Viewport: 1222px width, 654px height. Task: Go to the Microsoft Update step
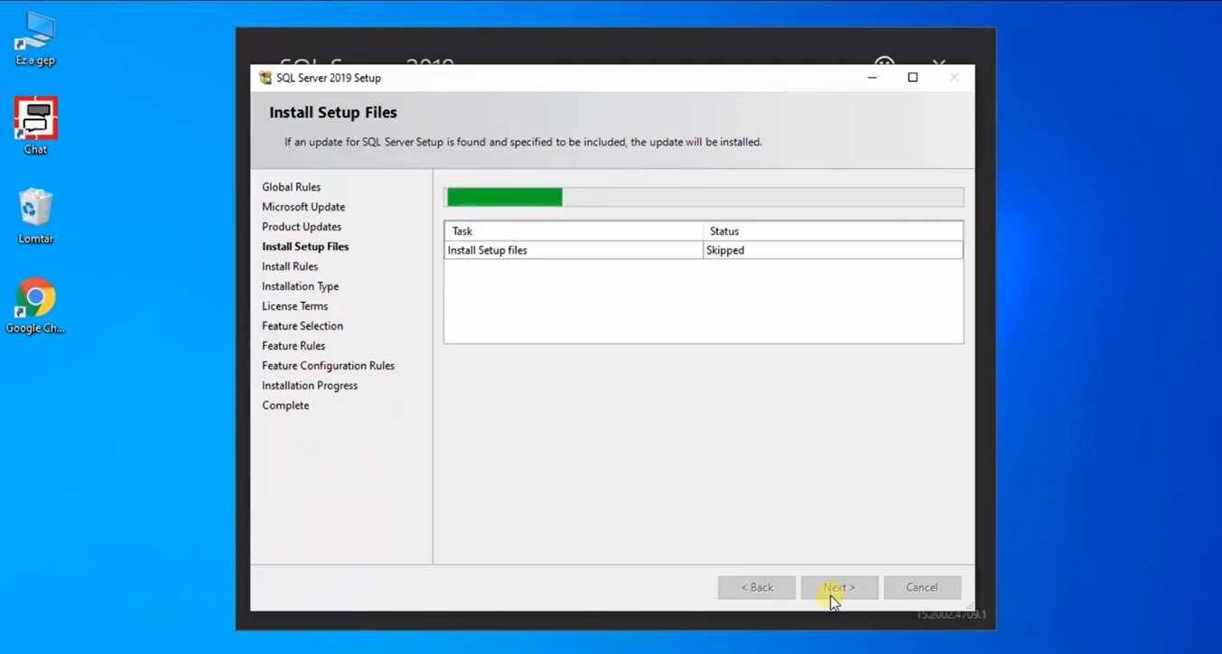pyautogui.click(x=303, y=207)
